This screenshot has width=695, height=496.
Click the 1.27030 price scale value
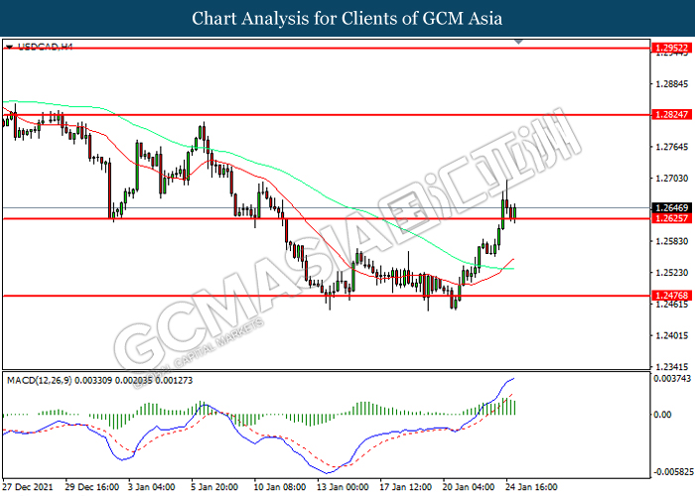671,178
